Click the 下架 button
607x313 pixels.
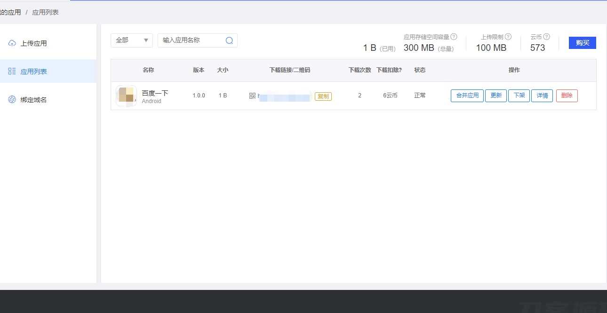[x=519, y=96]
